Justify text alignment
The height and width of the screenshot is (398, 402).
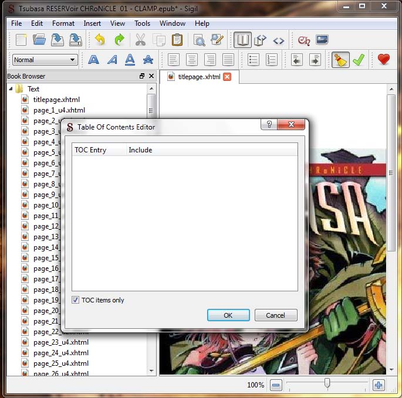coord(228,60)
